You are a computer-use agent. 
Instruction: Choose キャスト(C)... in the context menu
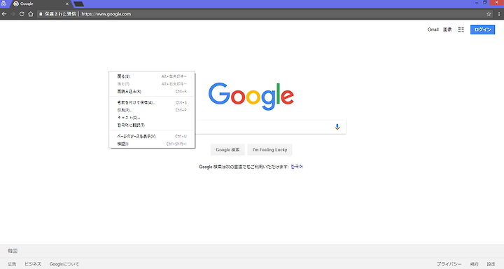tap(152, 118)
